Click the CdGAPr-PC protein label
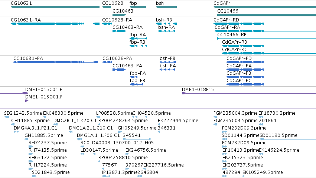316x178 pixels. pos(239,81)
